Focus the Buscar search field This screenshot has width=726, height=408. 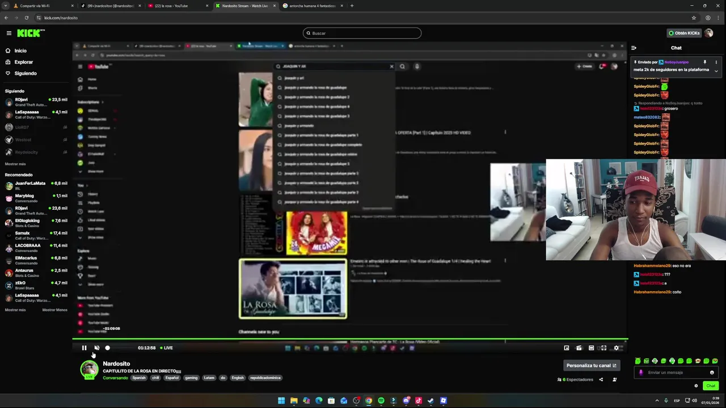(362, 33)
